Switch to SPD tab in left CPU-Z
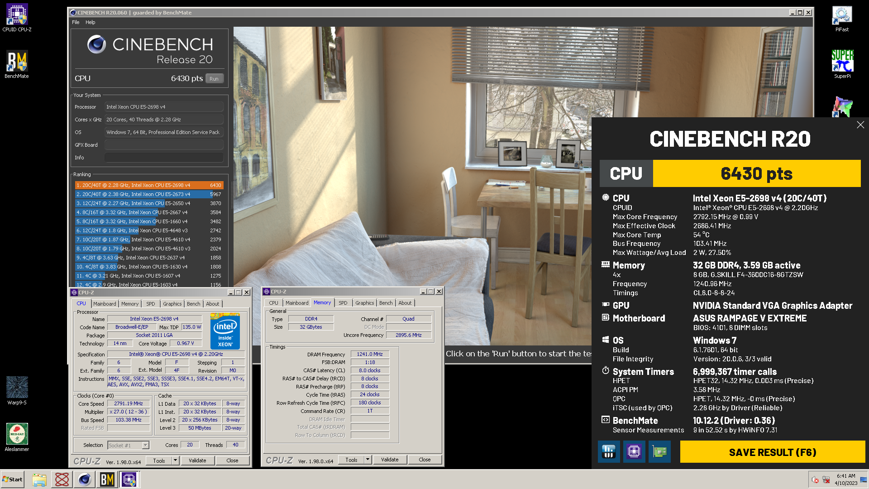 point(151,304)
